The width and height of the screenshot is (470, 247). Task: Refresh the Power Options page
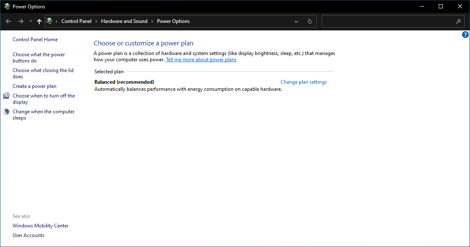tap(310, 21)
